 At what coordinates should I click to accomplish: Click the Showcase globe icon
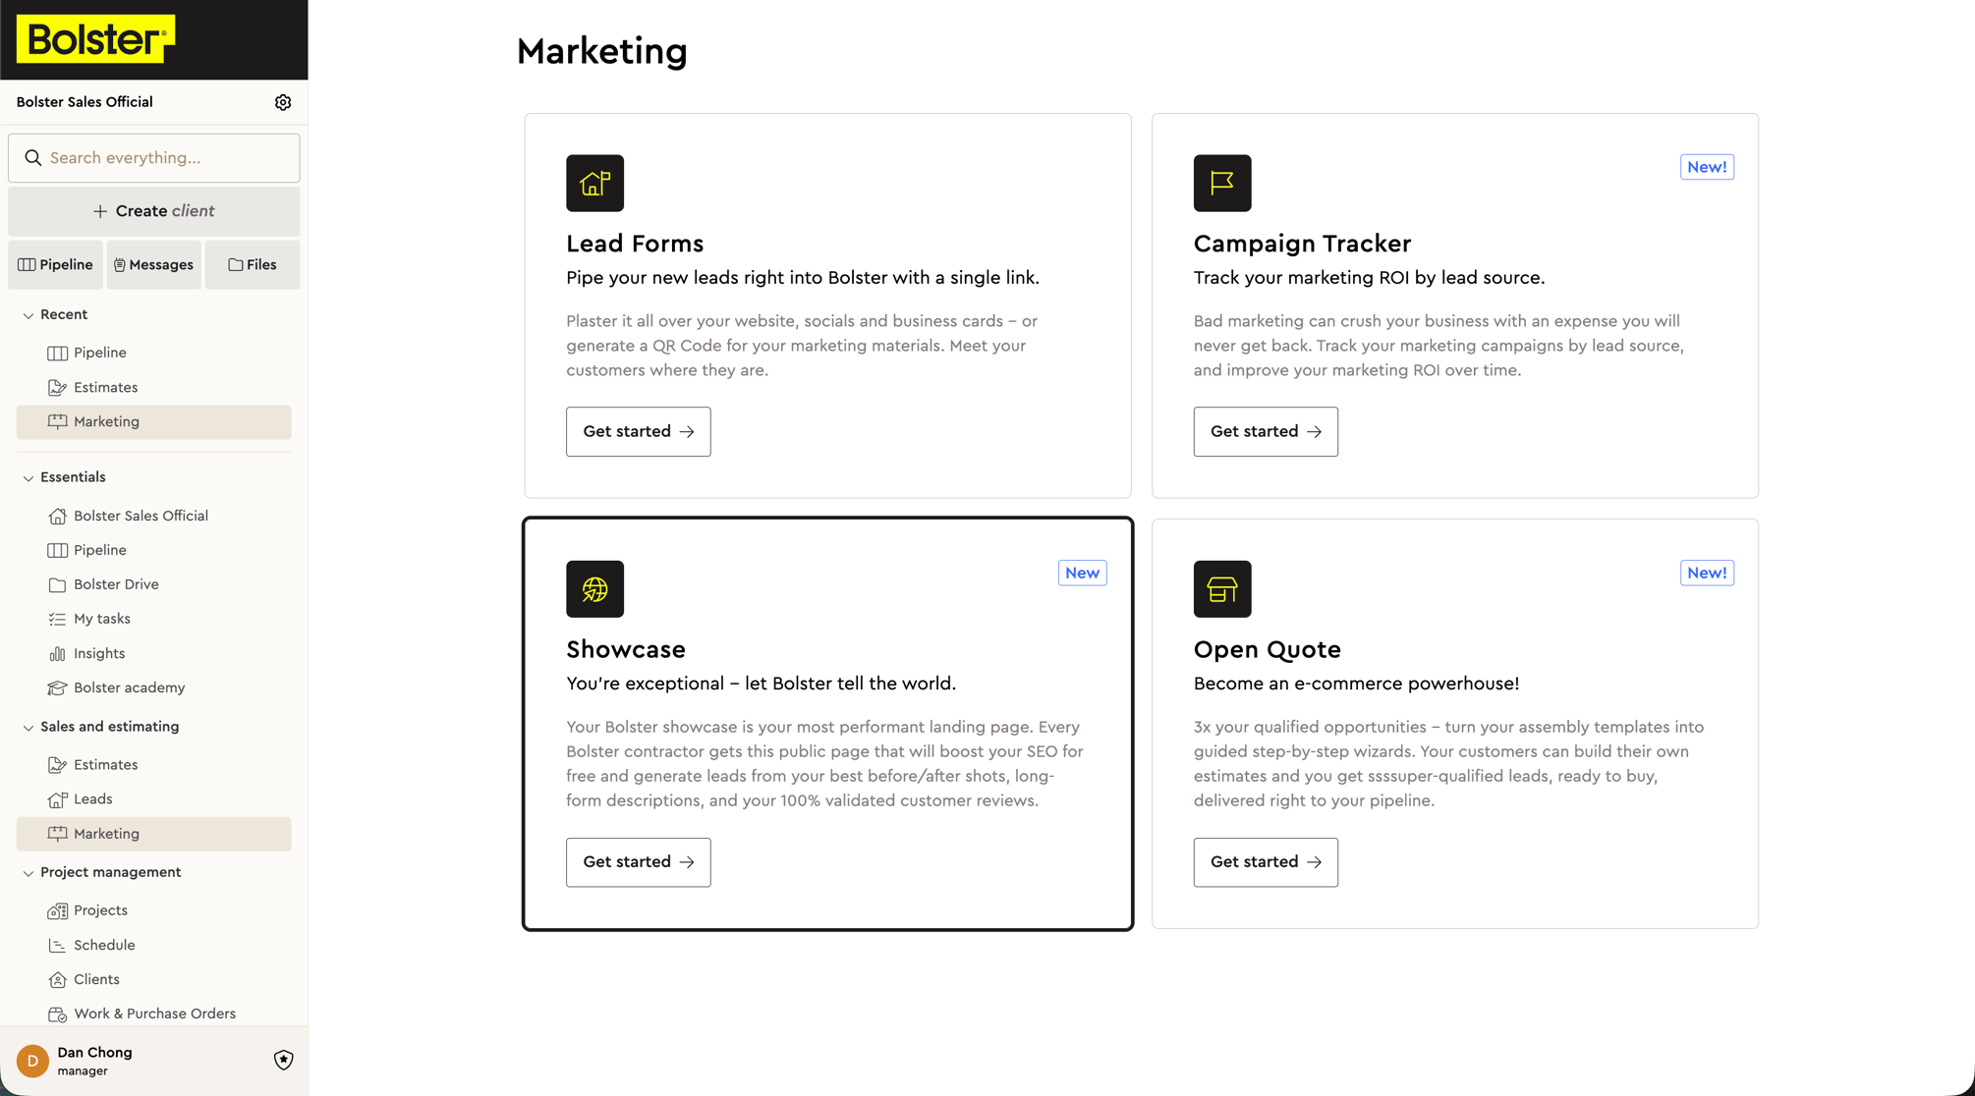click(594, 589)
